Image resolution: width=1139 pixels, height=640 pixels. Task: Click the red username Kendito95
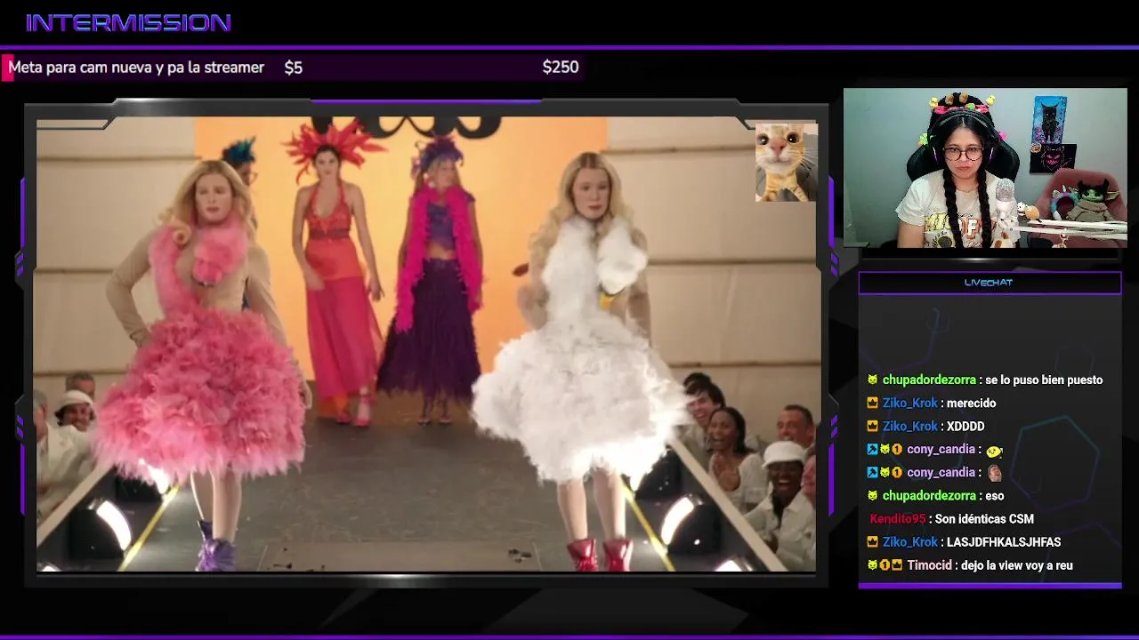coord(898,519)
